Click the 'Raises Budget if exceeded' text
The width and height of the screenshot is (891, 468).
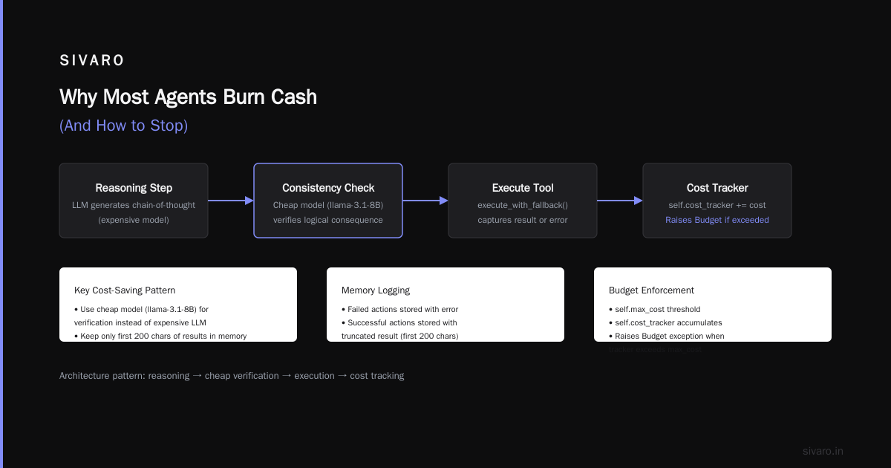[x=717, y=220]
